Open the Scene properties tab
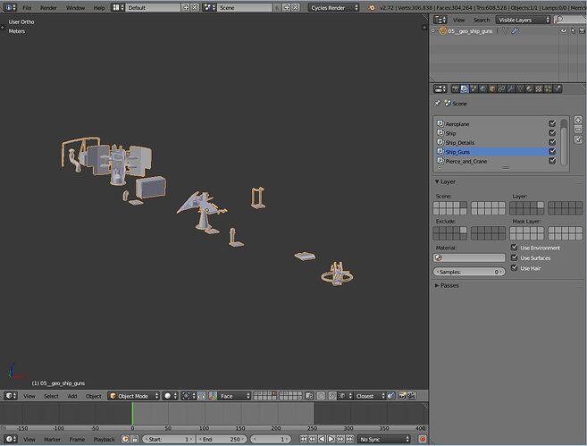Image resolution: width=587 pixels, height=446 pixels. pos(474,88)
